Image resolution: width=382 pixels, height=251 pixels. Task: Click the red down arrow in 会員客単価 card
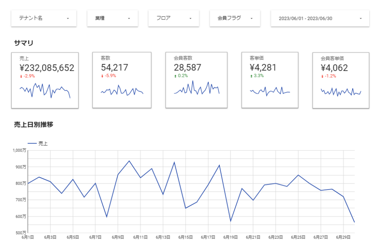tap(322, 76)
